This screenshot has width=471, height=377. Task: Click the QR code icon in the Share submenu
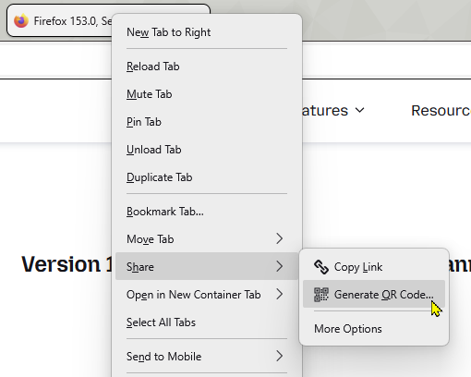coord(321,295)
